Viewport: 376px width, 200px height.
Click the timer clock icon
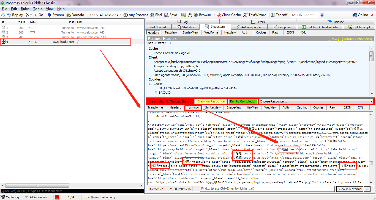(x=190, y=15)
